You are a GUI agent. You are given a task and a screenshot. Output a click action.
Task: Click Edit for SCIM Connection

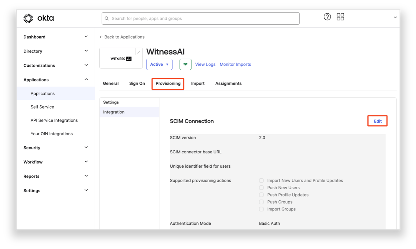point(378,121)
